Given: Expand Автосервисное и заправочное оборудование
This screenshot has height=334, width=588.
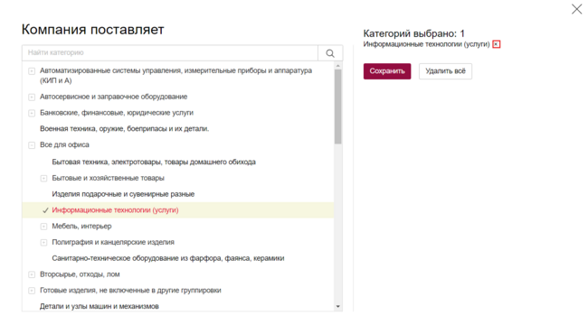Looking at the screenshot, I should pos(32,97).
